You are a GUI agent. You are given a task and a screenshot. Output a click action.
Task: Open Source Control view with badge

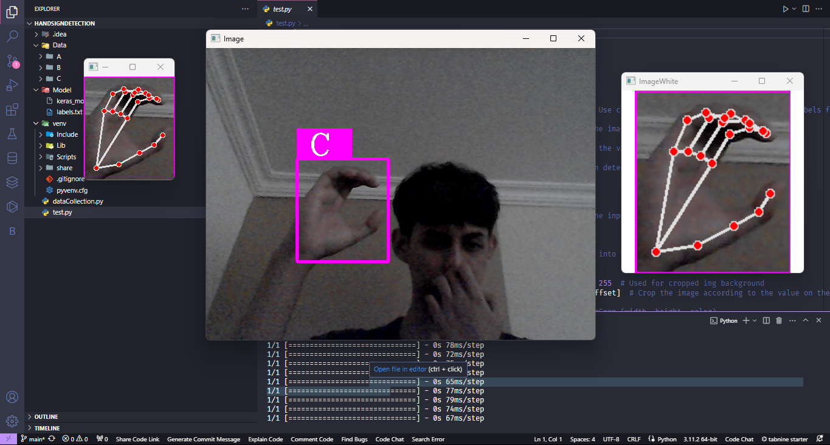pos(12,61)
